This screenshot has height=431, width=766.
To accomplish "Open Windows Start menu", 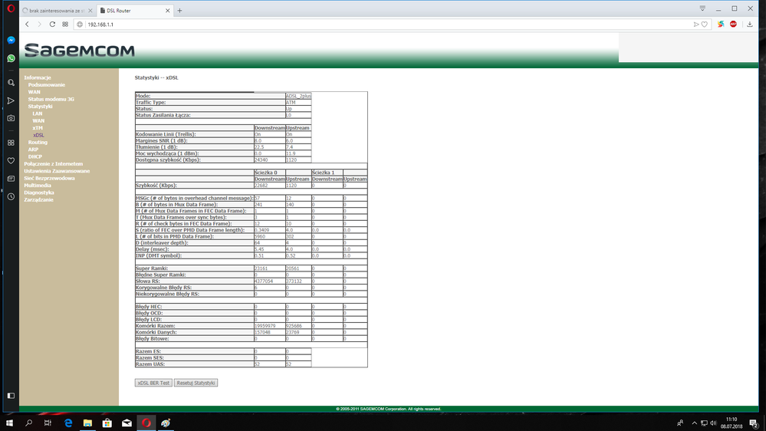I will [9, 423].
